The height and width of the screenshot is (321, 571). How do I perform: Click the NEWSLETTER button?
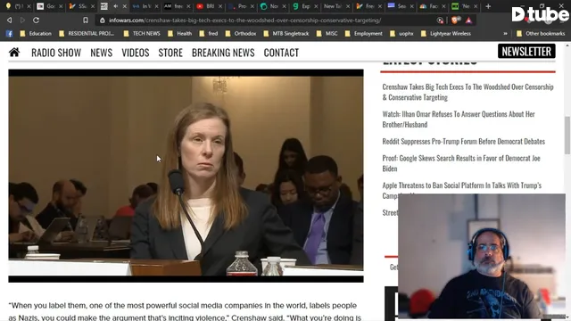coord(526,52)
